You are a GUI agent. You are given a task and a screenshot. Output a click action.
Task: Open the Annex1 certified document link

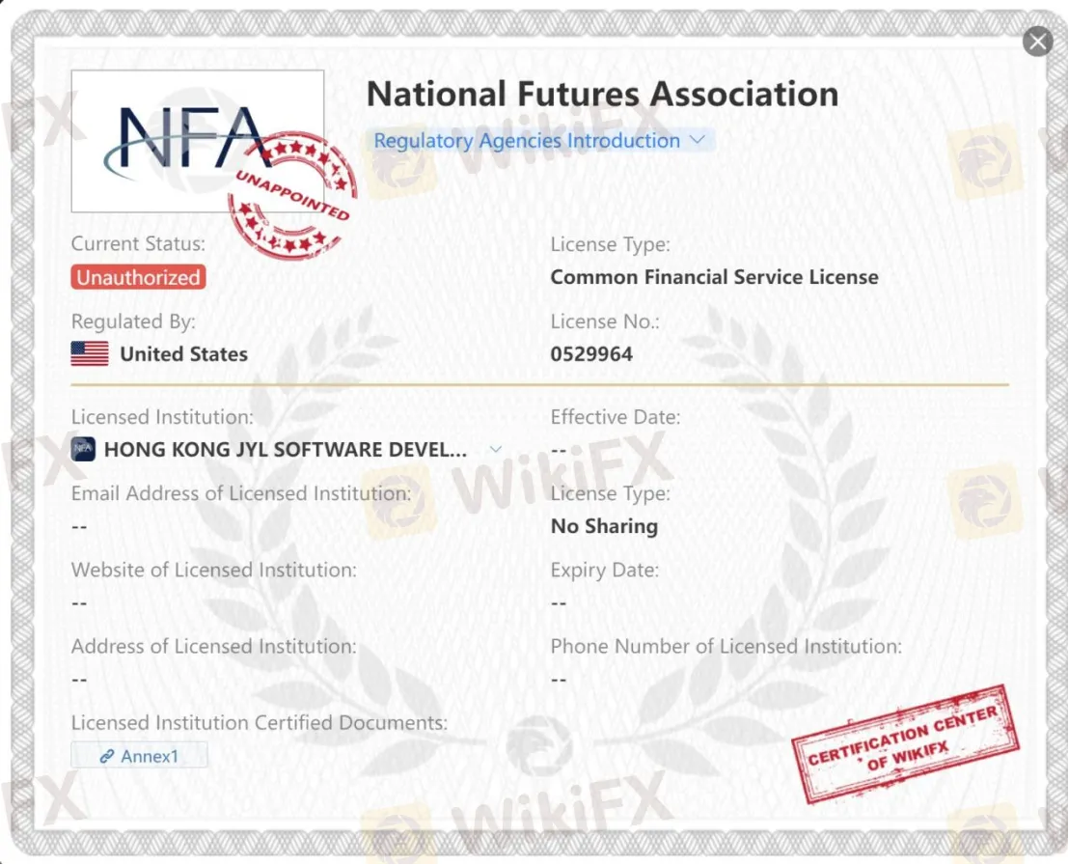[139, 756]
